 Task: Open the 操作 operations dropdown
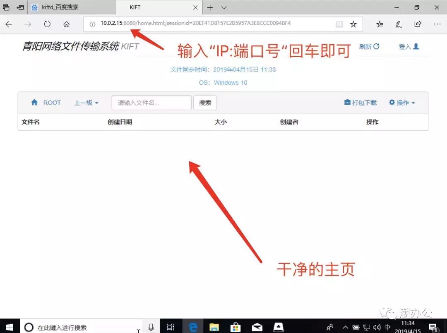(401, 103)
